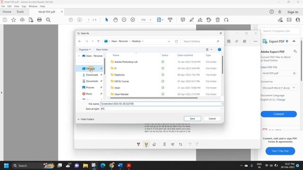The height and width of the screenshot is (170, 303).
Task: Open the Edit menu
Action: pyautogui.click(x=9, y=6)
